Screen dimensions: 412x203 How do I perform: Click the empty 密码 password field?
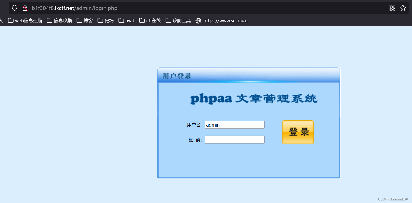(235, 140)
